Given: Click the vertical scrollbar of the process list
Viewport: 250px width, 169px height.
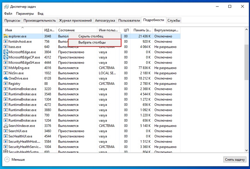Looking at the screenshot, I should tap(247, 62).
